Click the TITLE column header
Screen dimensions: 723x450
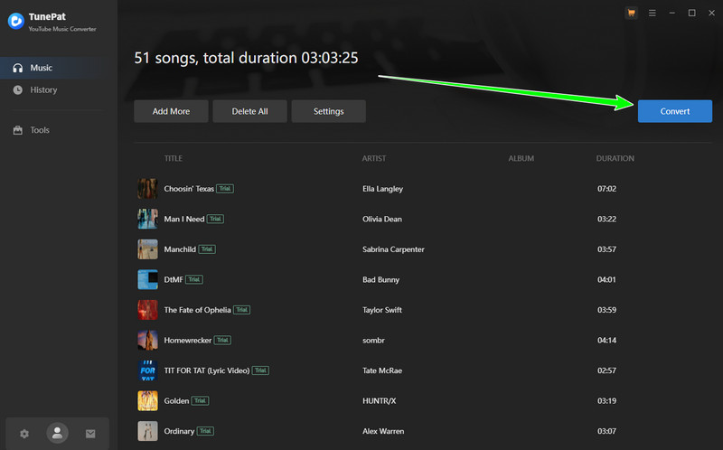(x=173, y=158)
